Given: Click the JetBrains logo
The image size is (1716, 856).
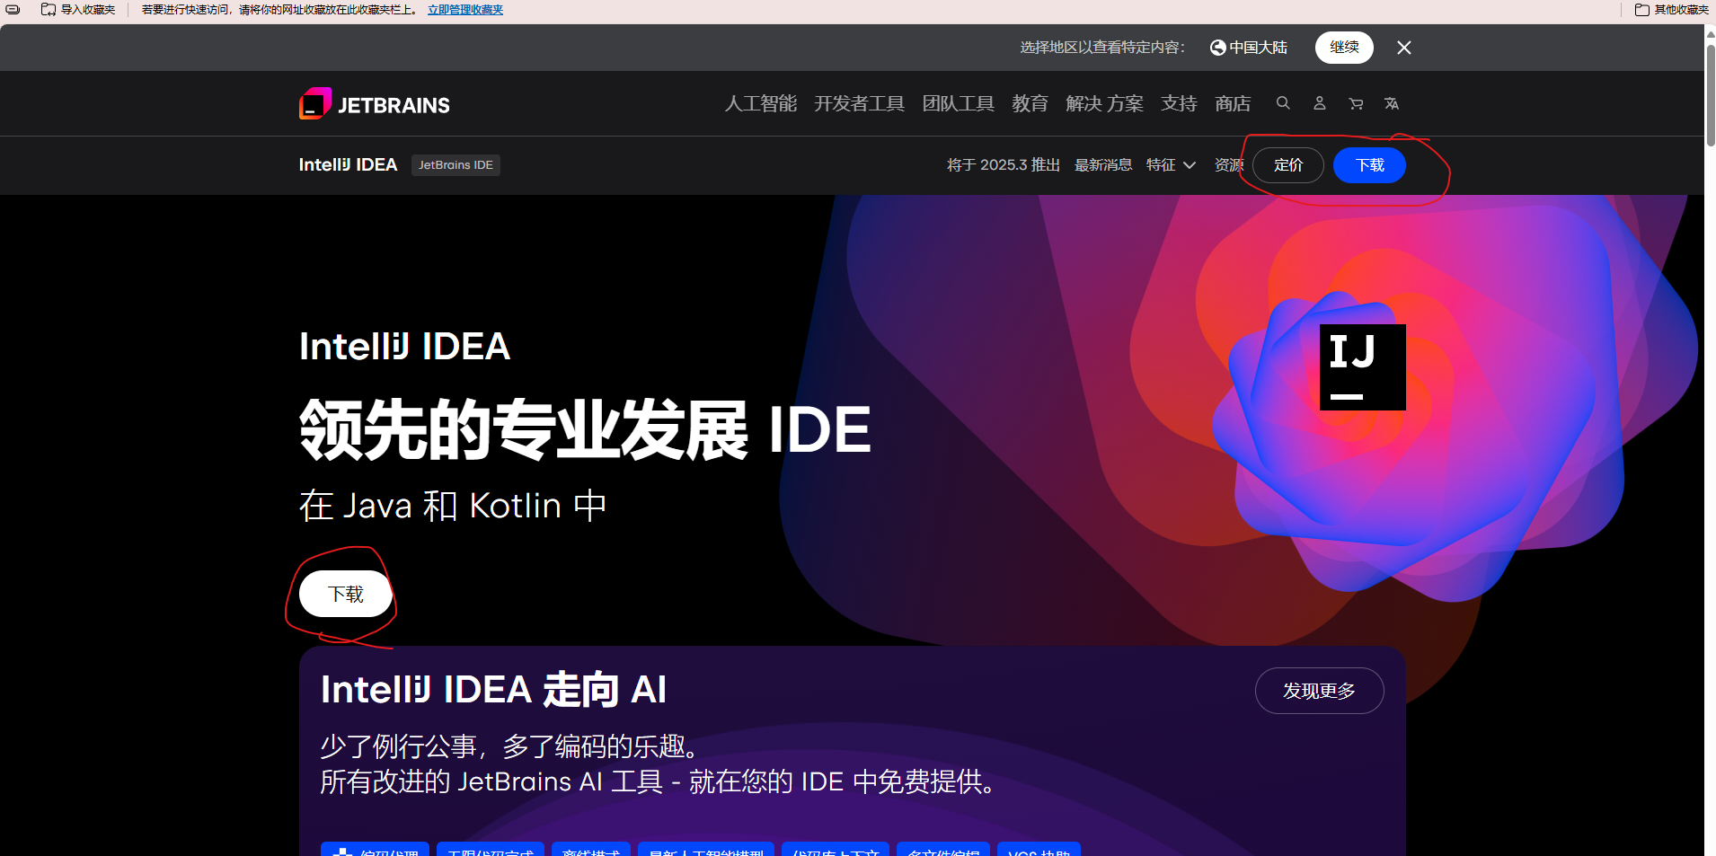Looking at the screenshot, I should pyautogui.click(x=375, y=104).
